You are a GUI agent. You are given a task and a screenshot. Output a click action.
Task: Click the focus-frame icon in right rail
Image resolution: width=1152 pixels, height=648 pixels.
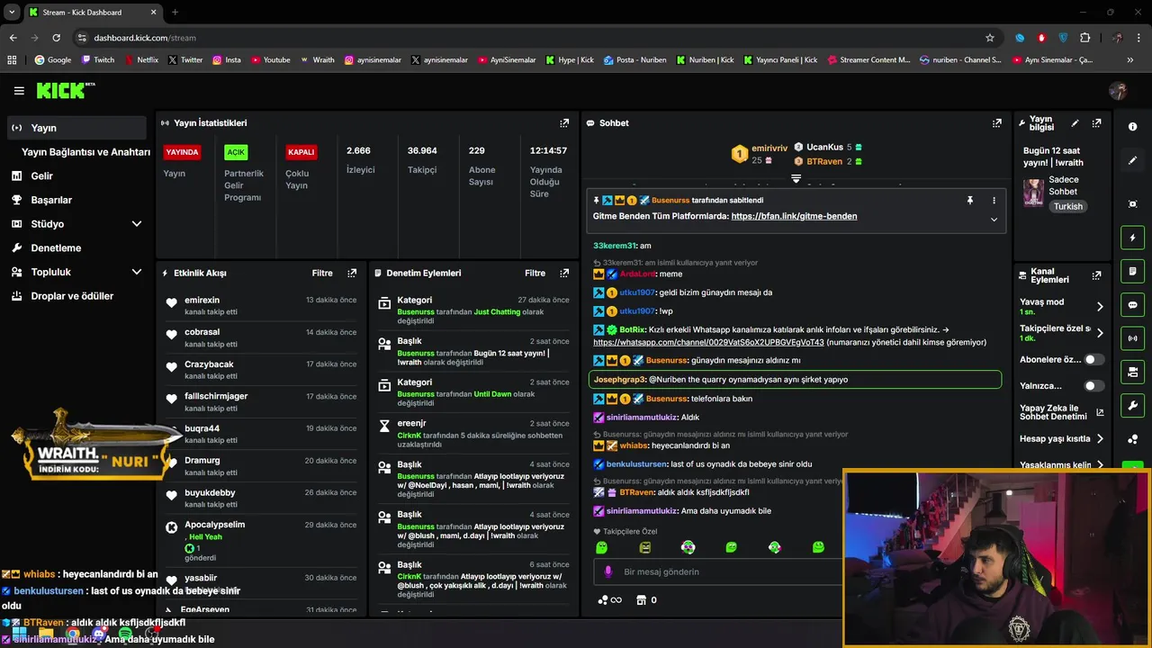click(1132, 204)
